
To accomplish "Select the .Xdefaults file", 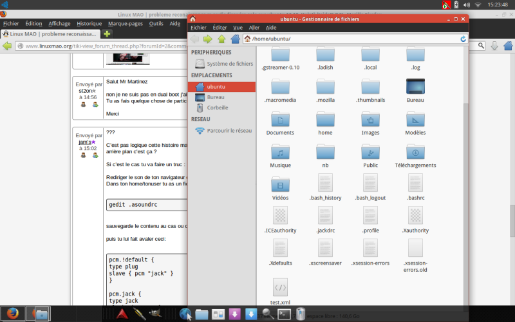I will tap(280, 252).
